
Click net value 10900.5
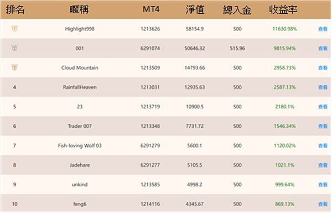point(195,107)
